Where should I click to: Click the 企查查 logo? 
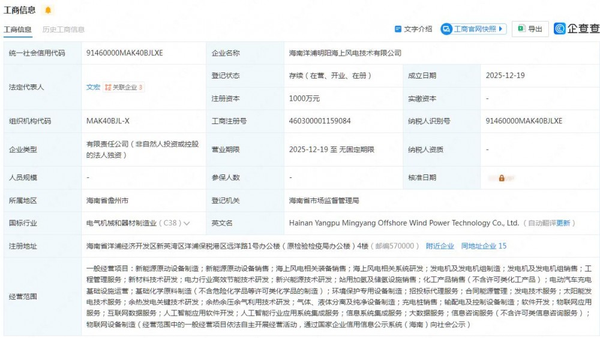click(576, 29)
